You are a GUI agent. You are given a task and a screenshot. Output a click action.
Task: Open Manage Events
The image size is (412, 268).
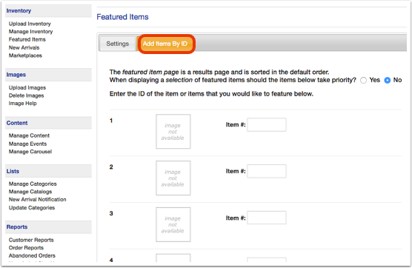tap(27, 144)
